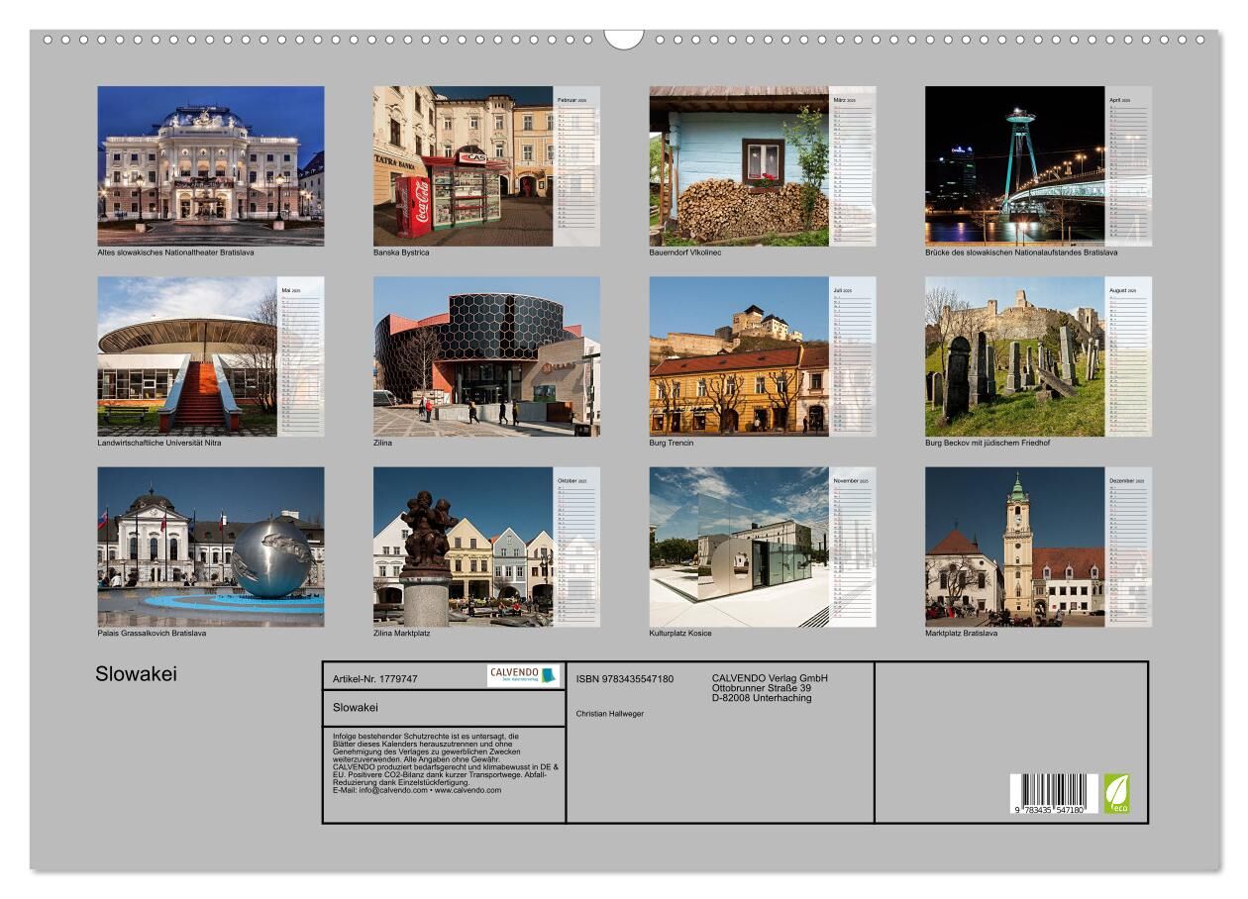Open the Bauerndorf Vlkolinec photo
The height and width of the screenshot is (899, 1248).
pos(739,165)
